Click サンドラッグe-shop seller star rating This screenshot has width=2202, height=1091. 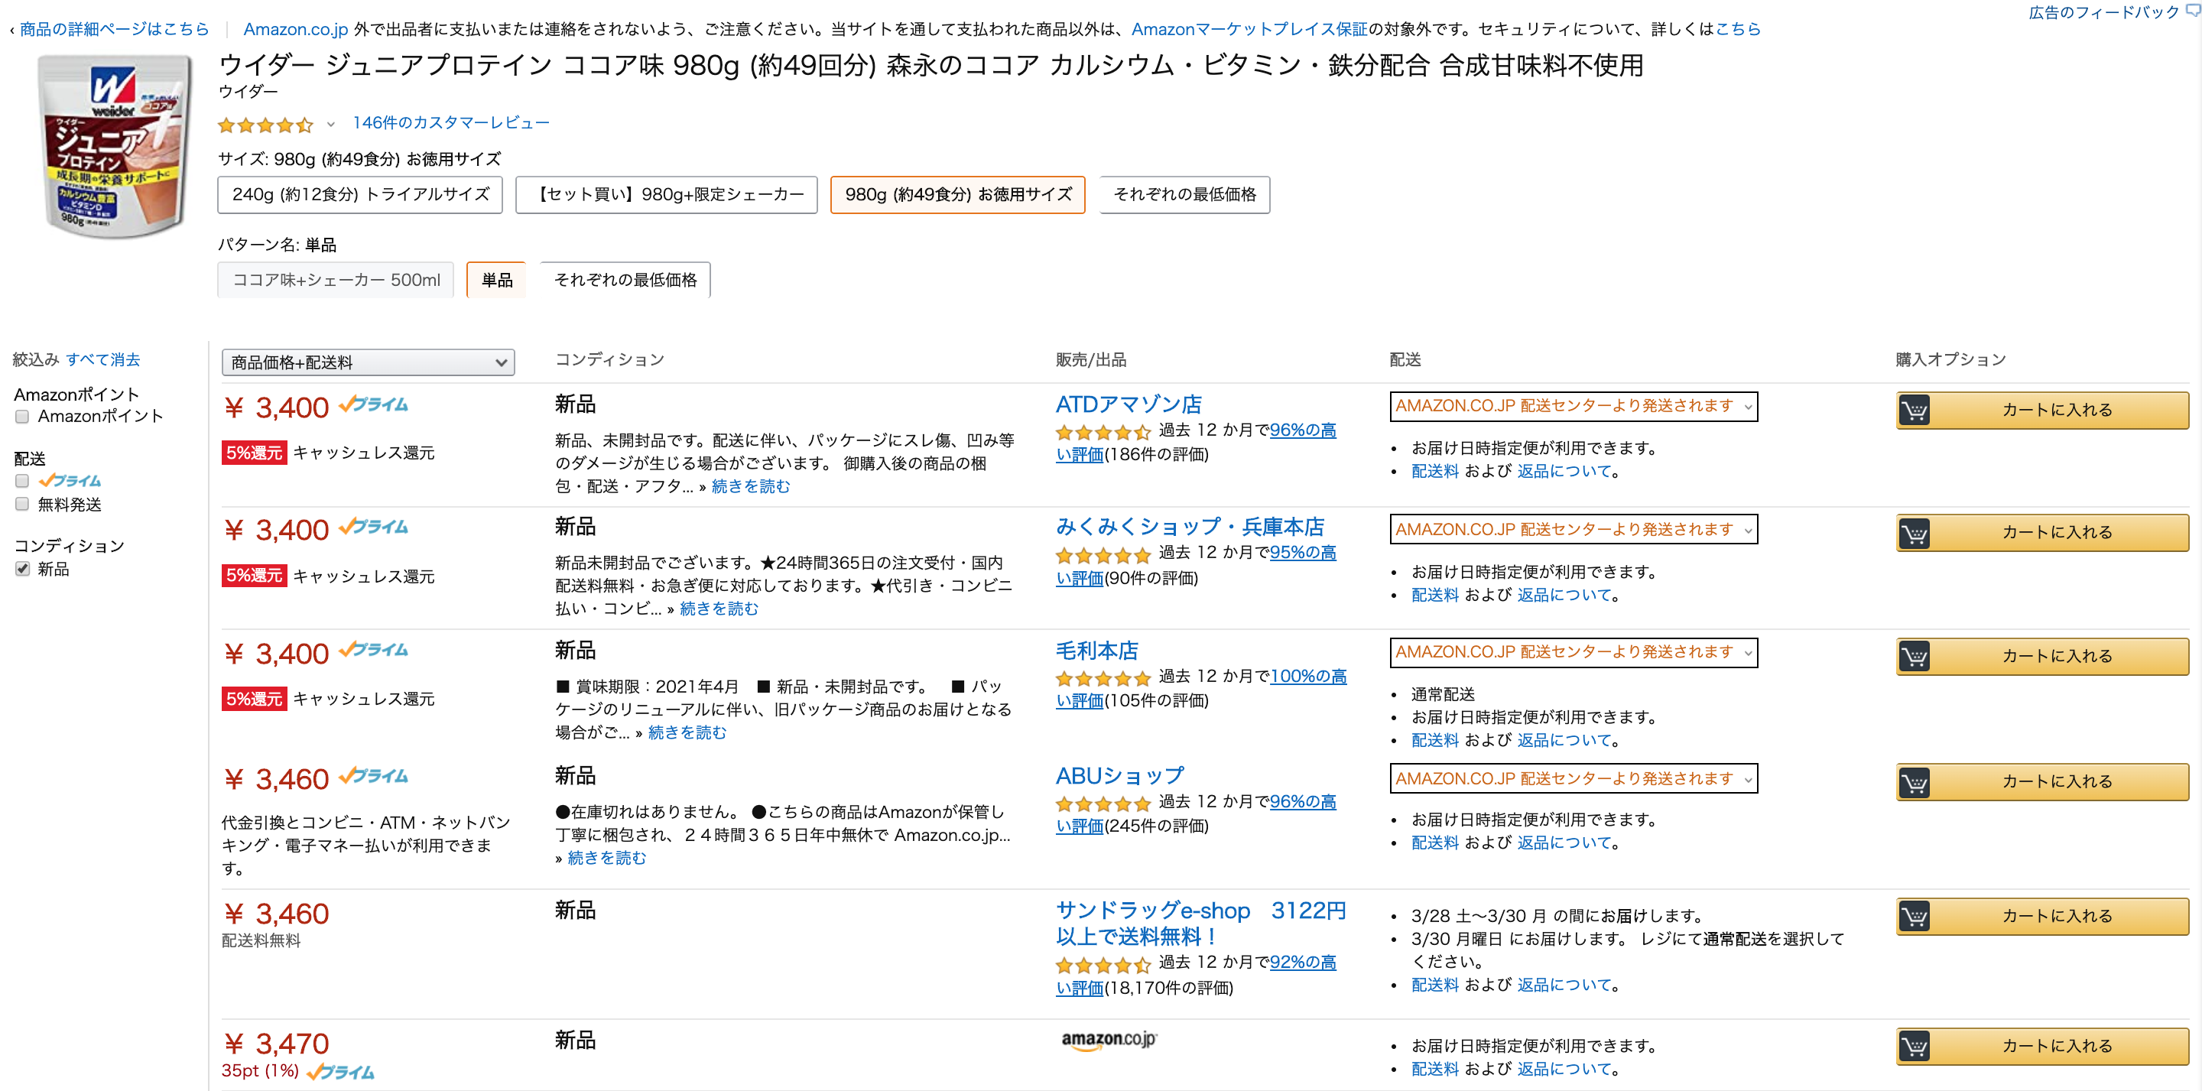click(x=1103, y=966)
